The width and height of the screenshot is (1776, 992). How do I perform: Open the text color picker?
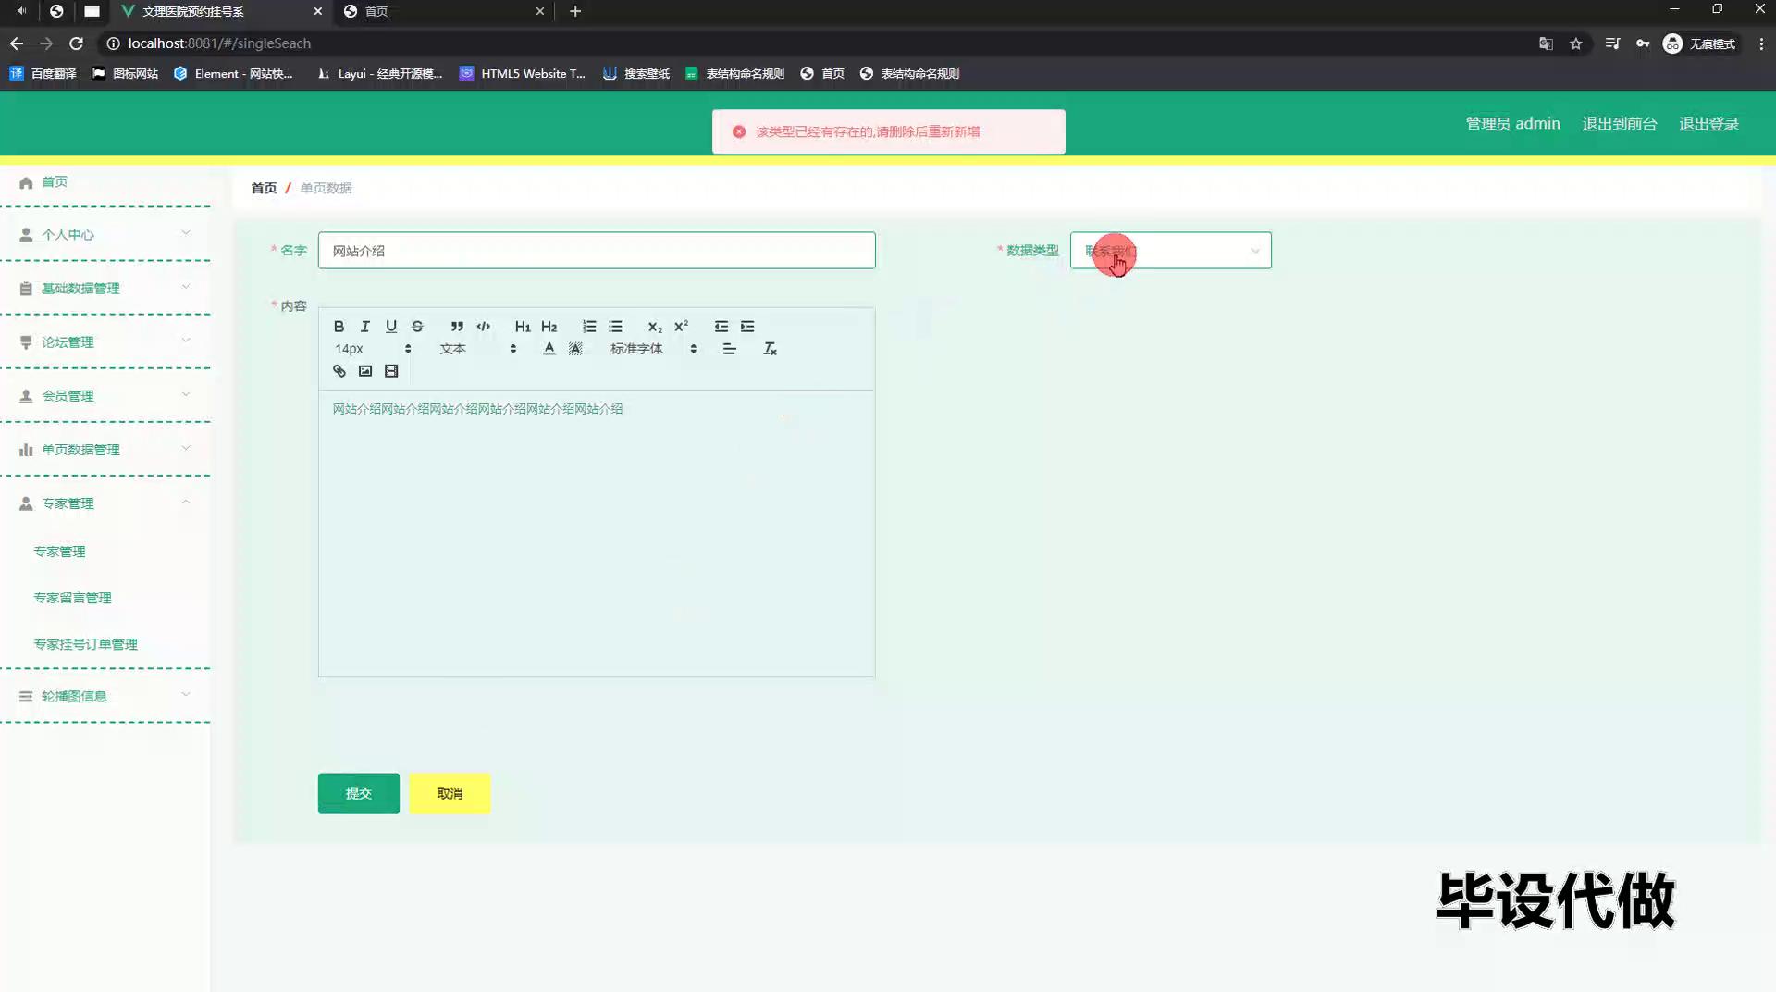pos(549,349)
